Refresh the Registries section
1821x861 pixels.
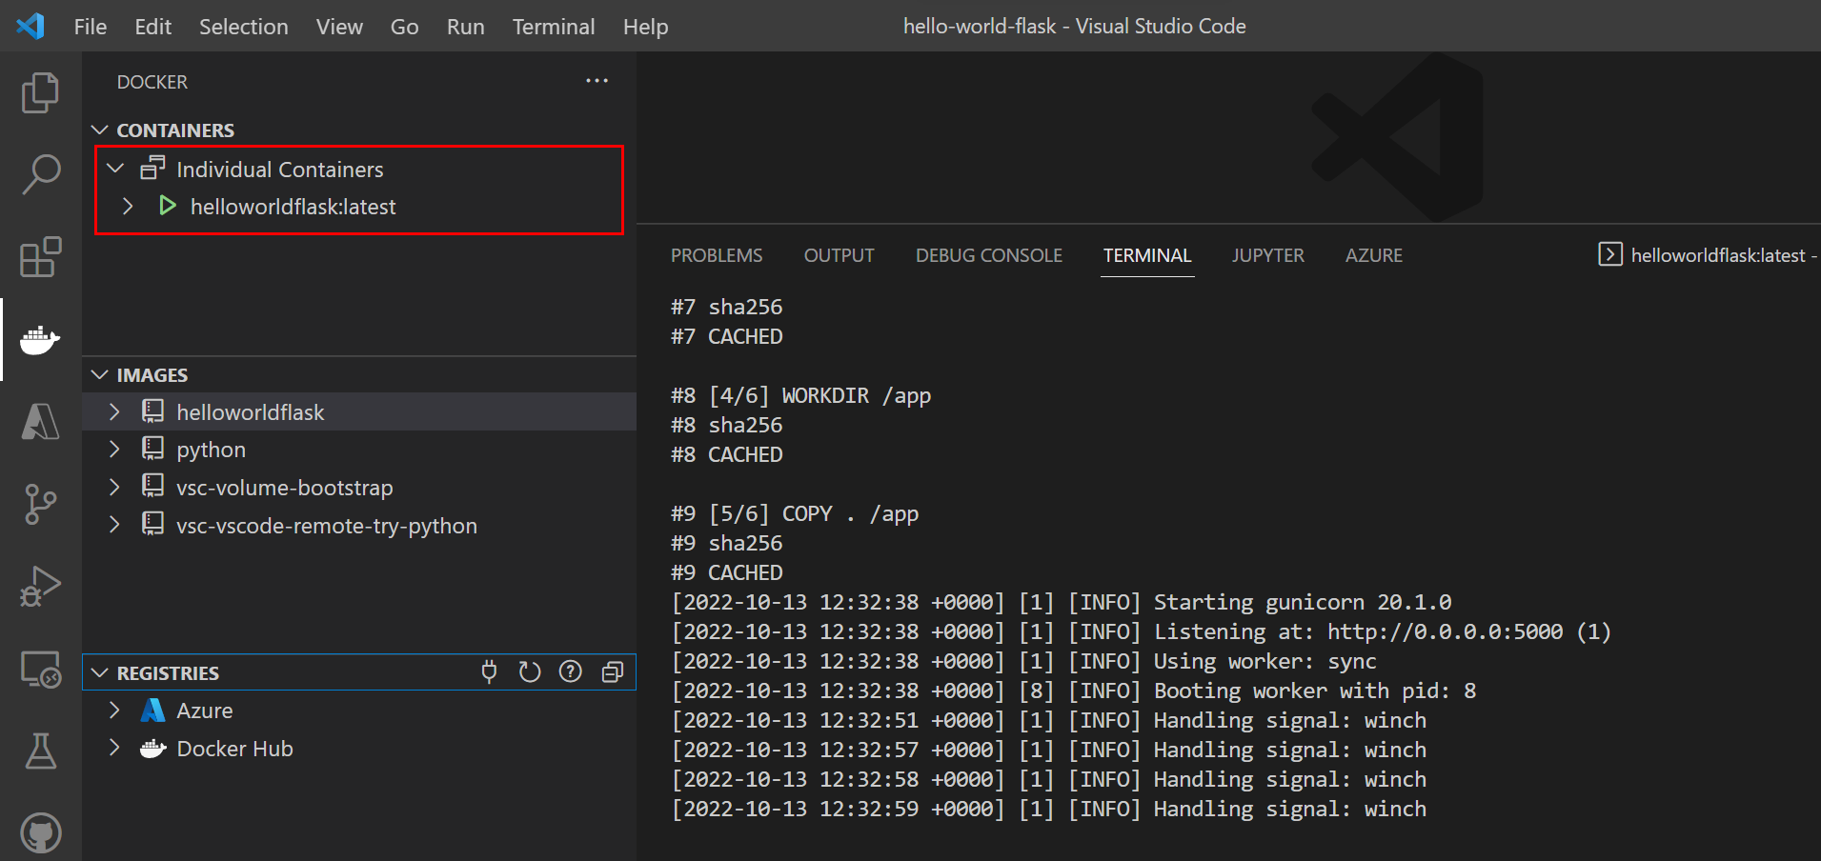click(x=530, y=672)
